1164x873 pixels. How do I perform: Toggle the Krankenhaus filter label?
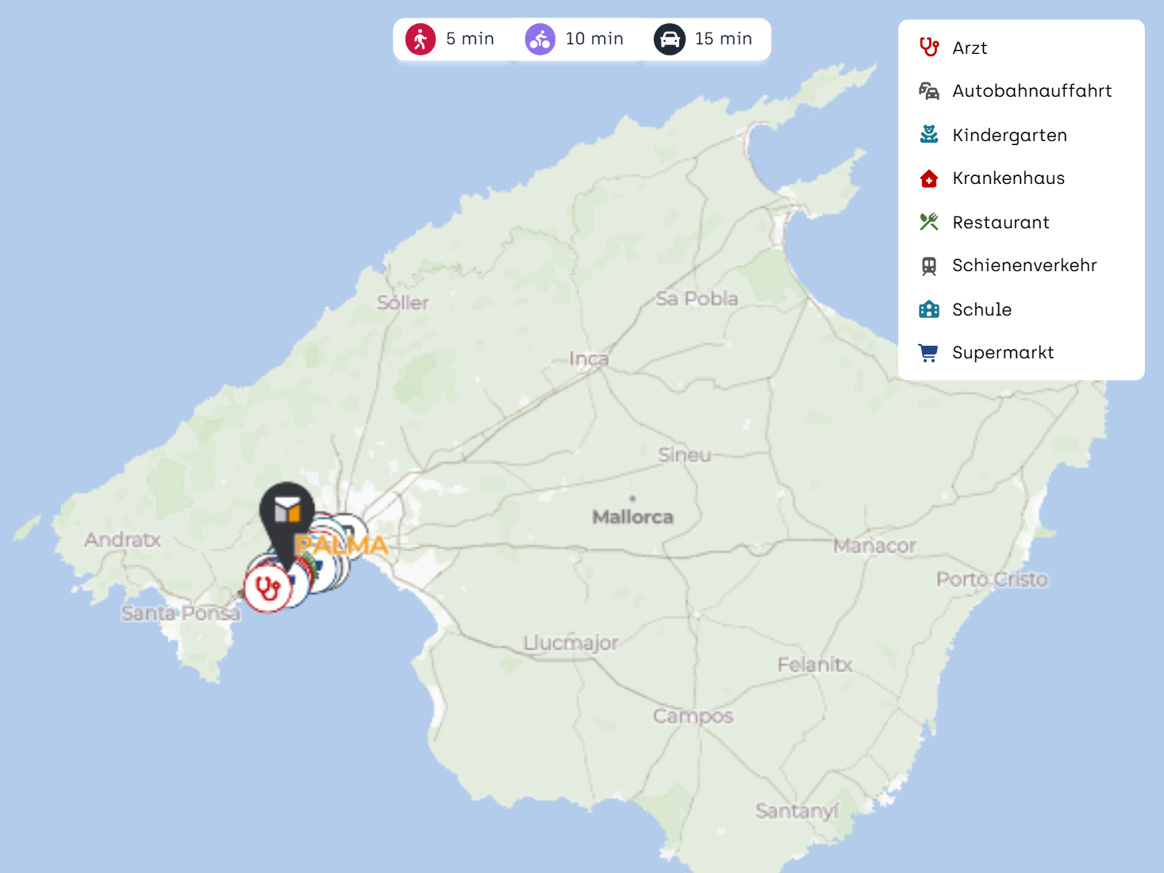tap(1008, 178)
